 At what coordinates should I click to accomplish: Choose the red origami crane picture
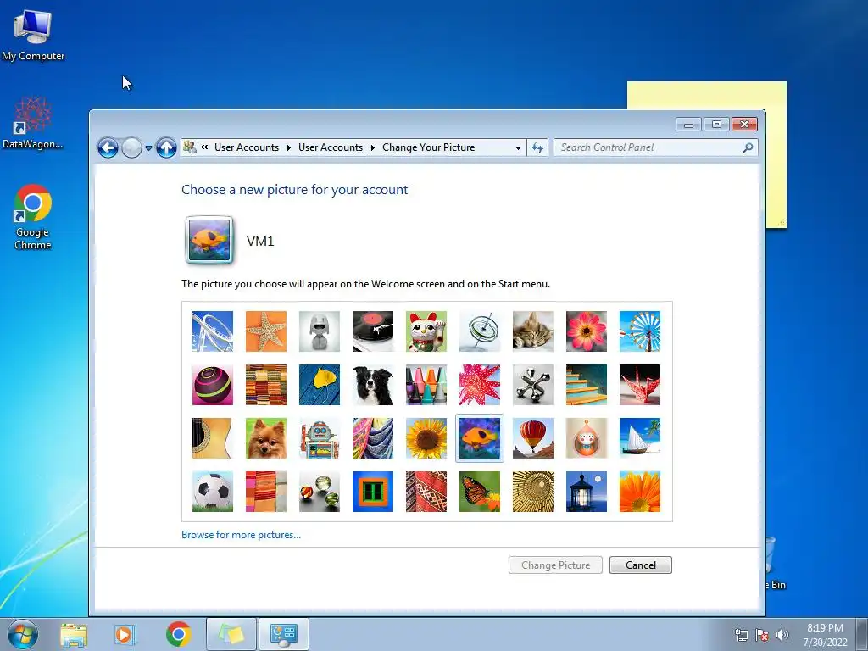pos(640,385)
